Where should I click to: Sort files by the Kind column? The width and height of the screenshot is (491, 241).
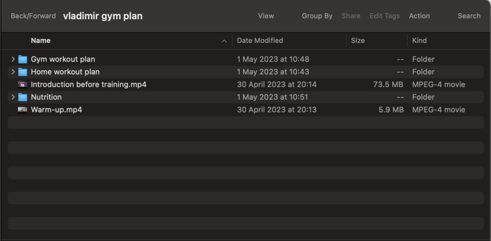click(419, 41)
